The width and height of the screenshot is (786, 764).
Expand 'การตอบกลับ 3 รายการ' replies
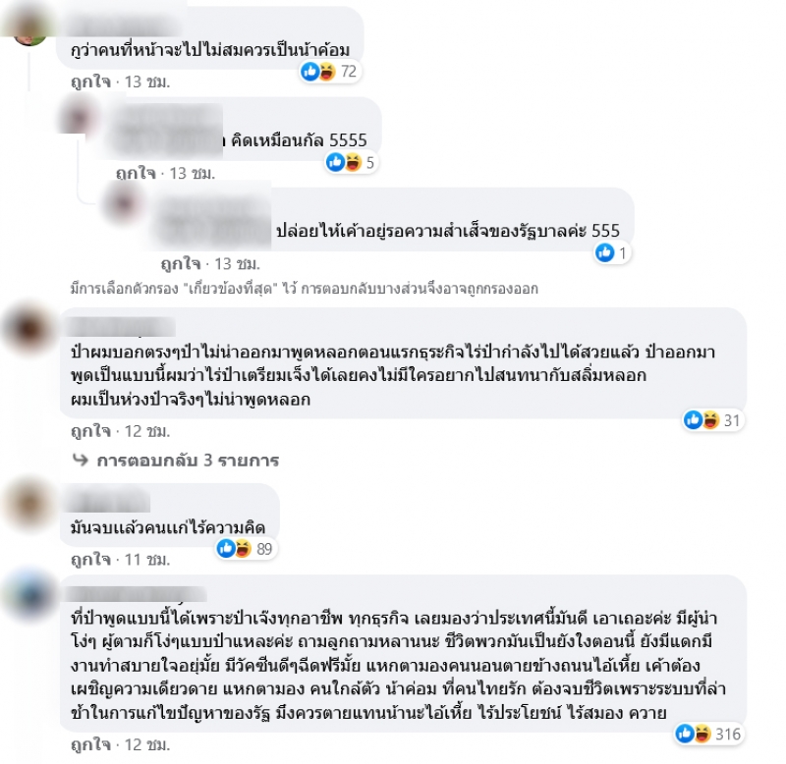pyautogui.click(x=188, y=460)
